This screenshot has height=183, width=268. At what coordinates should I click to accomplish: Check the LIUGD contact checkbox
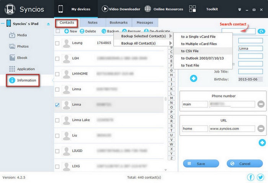pos(57,151)
